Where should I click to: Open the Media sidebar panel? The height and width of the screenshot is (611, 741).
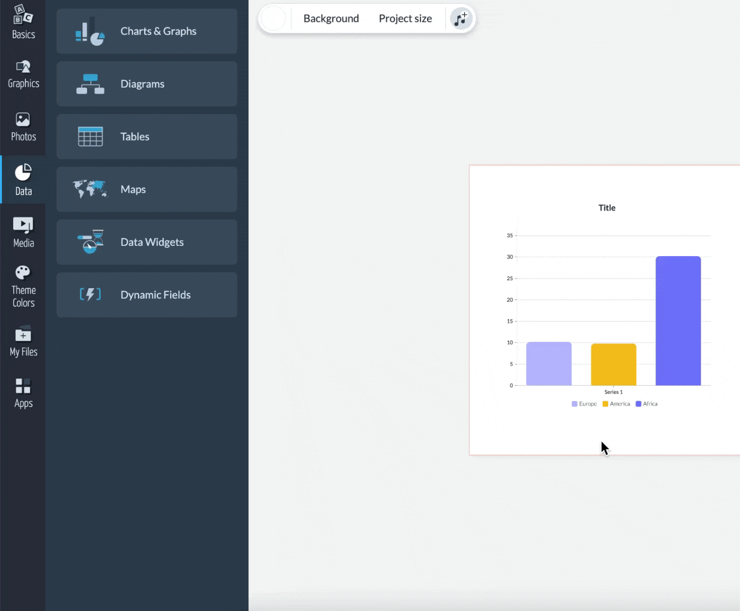pyautogui.click(x=23, y=232)
